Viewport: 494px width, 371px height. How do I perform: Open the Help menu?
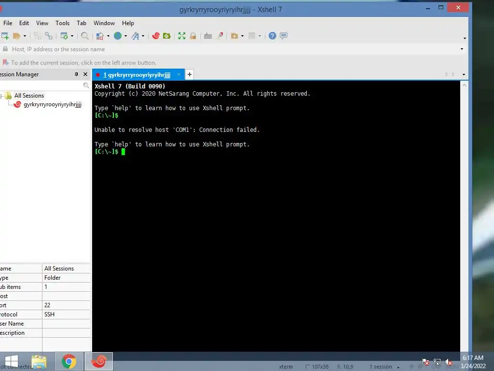pos(128,23)
